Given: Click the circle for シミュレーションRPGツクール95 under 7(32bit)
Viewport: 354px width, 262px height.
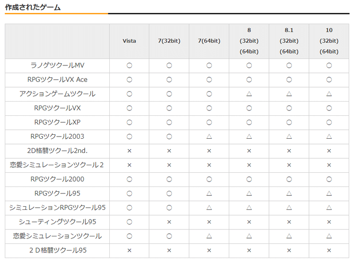Looking at the screenshot, I should 169,208.
